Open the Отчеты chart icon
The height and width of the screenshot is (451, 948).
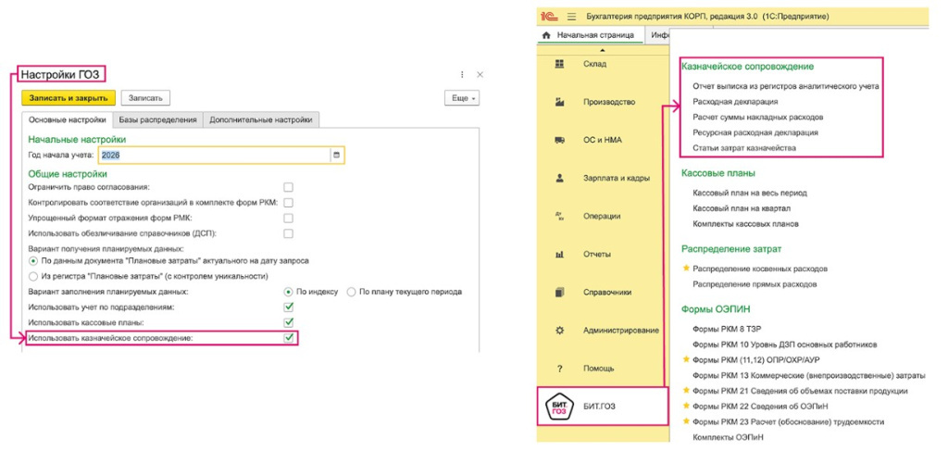tap(559, 254)
